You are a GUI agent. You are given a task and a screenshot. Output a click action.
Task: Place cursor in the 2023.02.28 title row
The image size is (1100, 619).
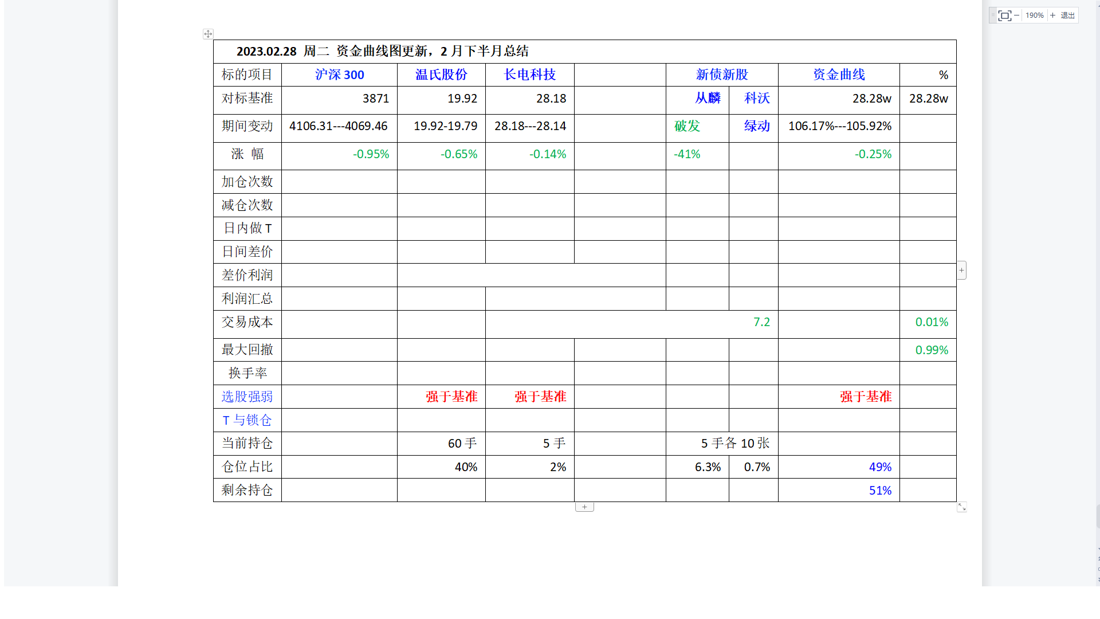point(382,51)
